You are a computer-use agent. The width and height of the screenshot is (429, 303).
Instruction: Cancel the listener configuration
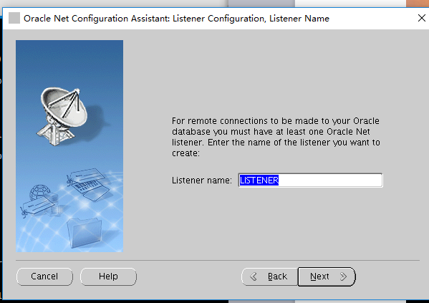44,276
